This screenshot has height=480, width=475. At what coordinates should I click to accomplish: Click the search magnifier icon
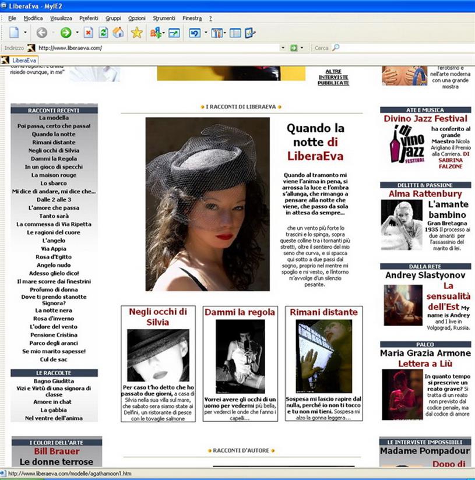point(336,48)
